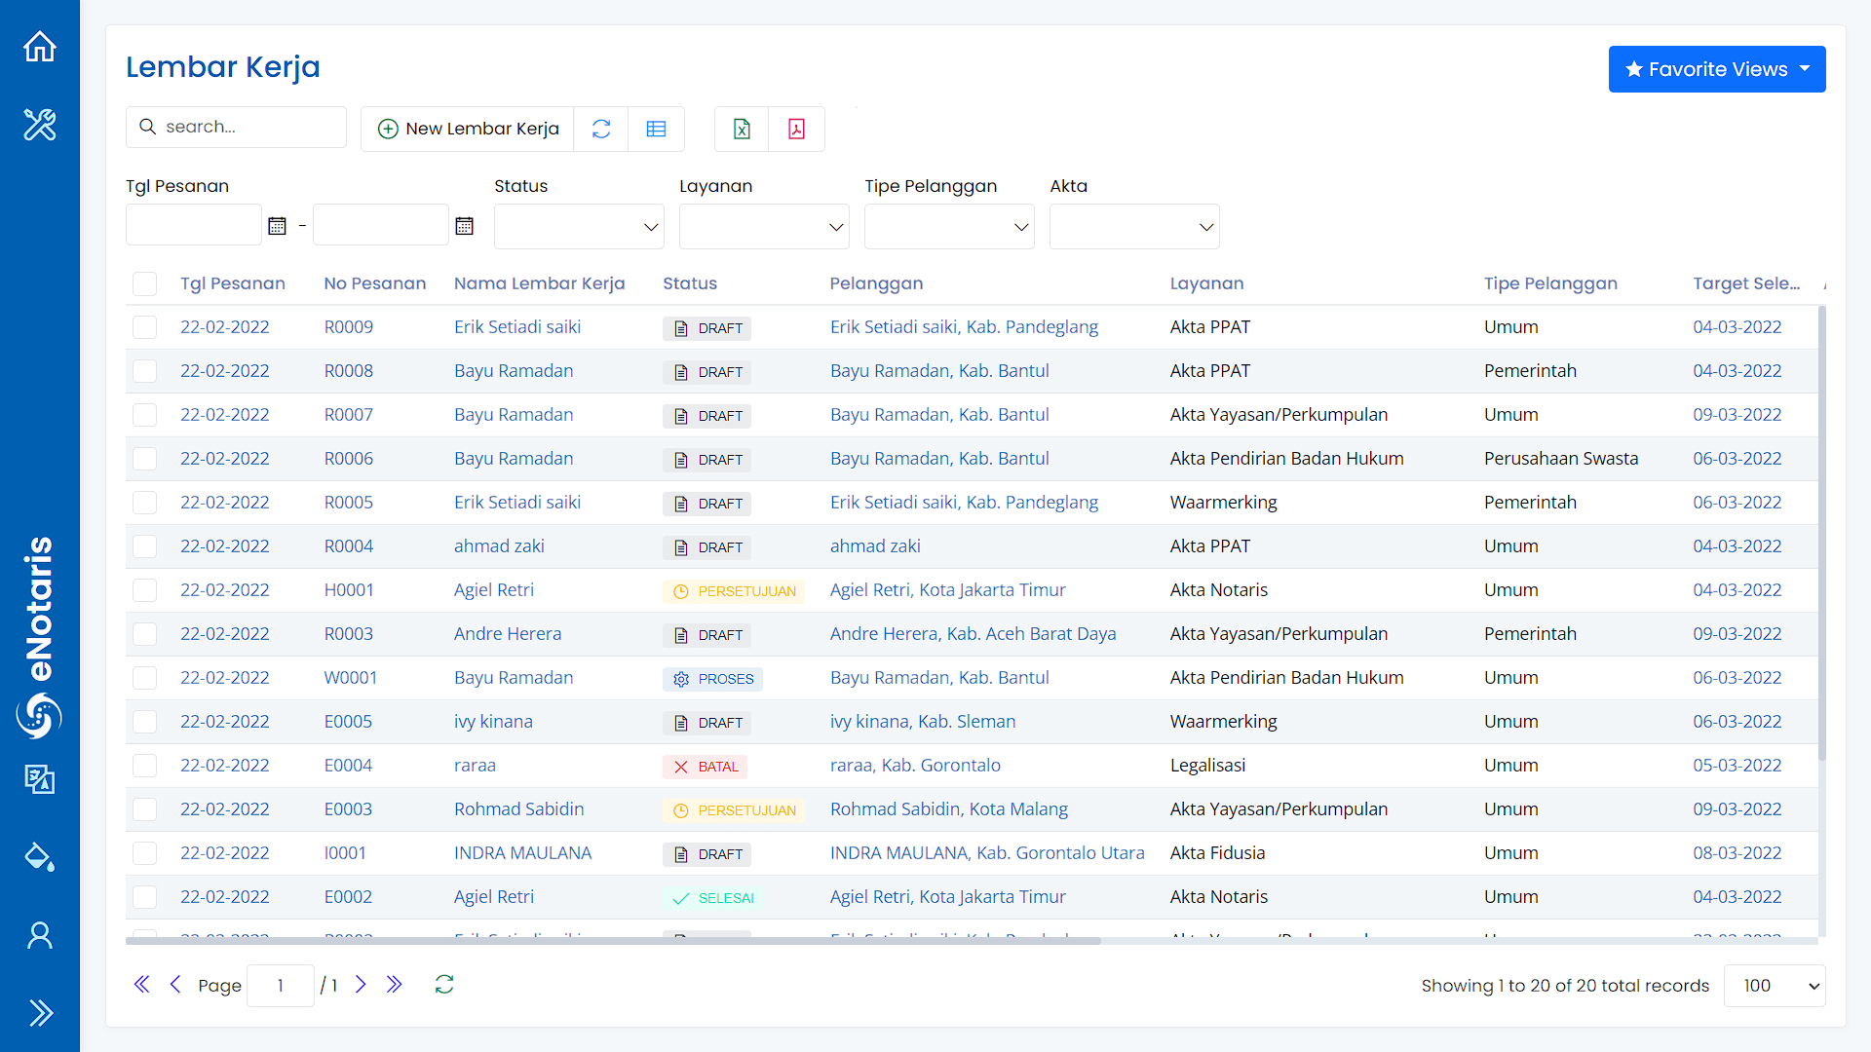Sort by Tipe Pelanggan column header
The image size is (1871, 1052).
(1550, 283)
